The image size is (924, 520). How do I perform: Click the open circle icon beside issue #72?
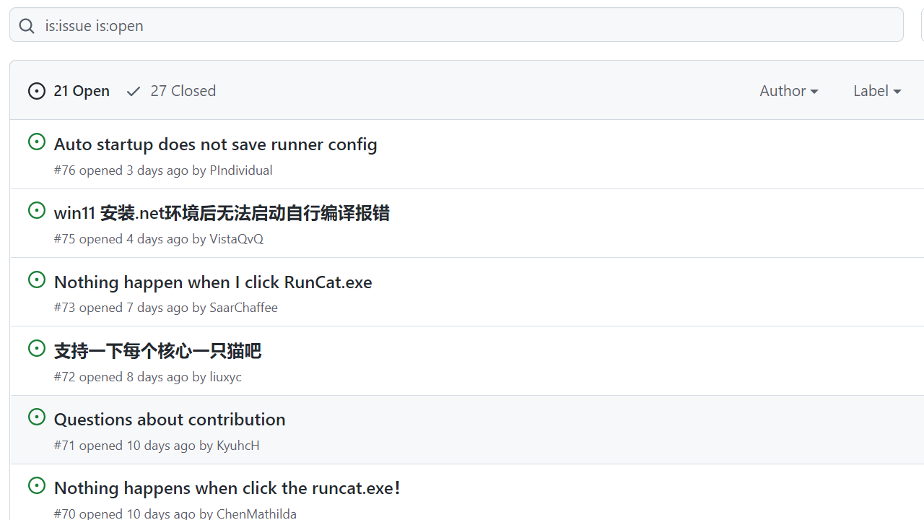(x=37, y=348)
